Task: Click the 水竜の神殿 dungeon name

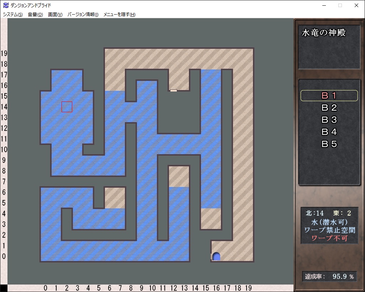Action: coord(324,33)
